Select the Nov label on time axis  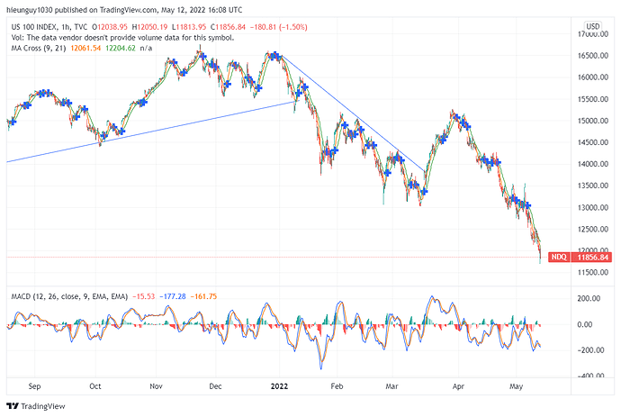tap(157, 384)
